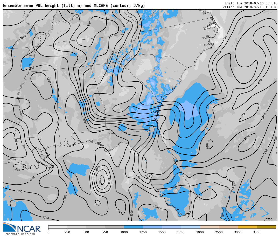Click the '250' contour label offshore of North Carolina
Image resolution: width=280 pixels, height=237 pixels.
pos(219,53)
